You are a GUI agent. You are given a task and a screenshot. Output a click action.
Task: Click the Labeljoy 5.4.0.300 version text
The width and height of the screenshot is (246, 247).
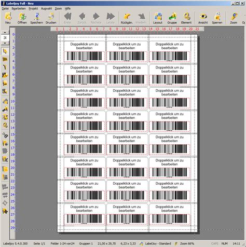(x=15, y=244)
